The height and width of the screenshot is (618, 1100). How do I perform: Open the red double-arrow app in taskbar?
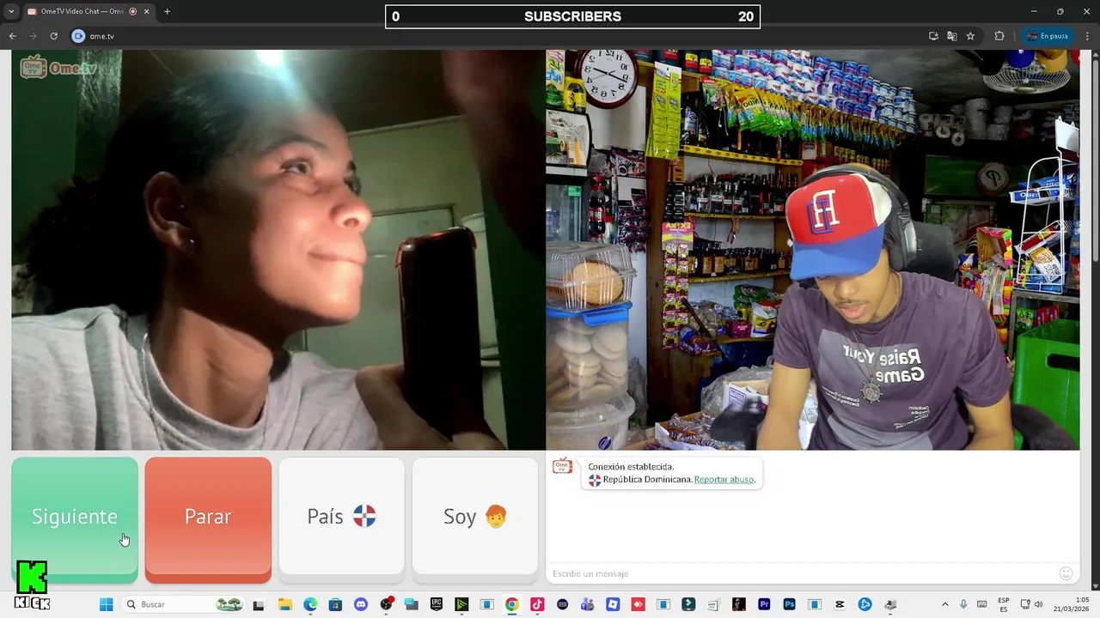(x=638, y=604)
